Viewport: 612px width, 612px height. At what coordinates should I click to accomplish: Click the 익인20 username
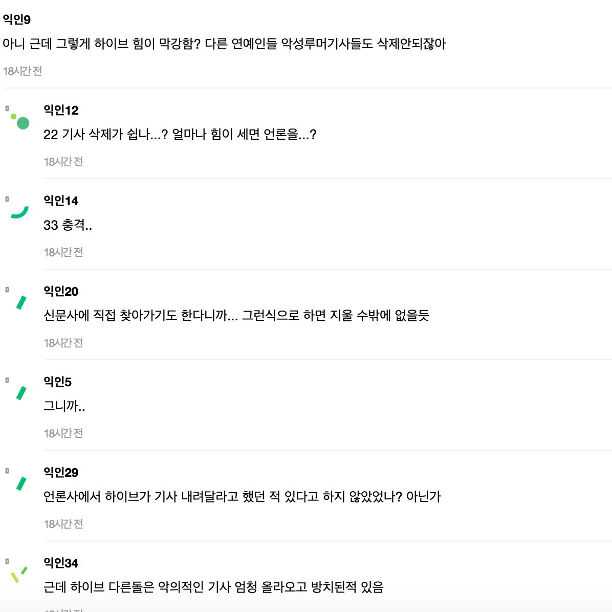coord(61,291)
